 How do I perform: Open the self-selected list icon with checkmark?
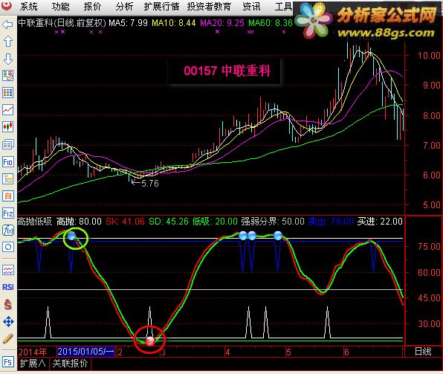(8, 76)
